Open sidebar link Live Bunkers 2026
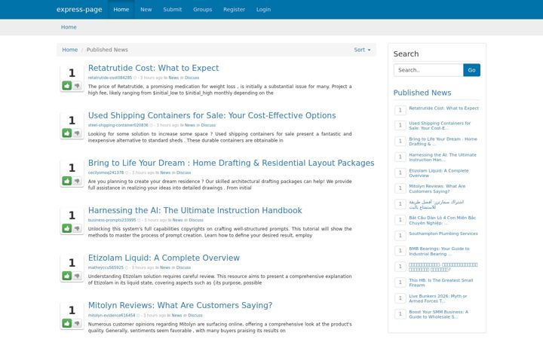 [x=437, y=298]
